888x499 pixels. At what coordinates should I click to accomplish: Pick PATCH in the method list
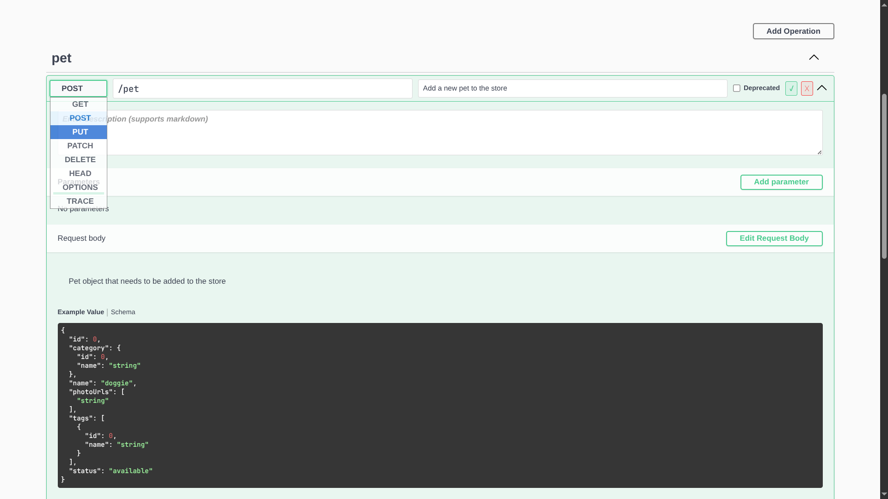point(79,146)
